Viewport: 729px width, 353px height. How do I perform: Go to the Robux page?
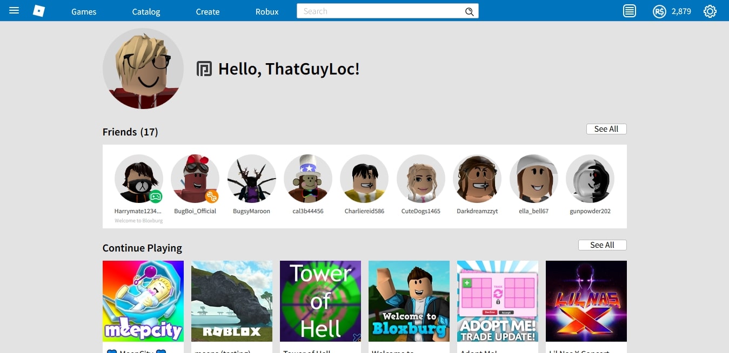(x=266, y=11)
